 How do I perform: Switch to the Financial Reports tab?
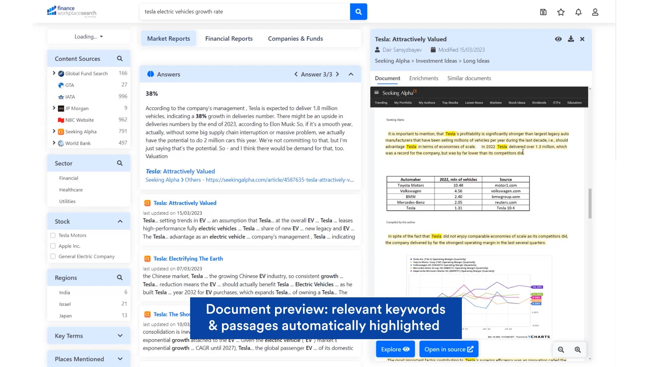[x=229, y=38]
